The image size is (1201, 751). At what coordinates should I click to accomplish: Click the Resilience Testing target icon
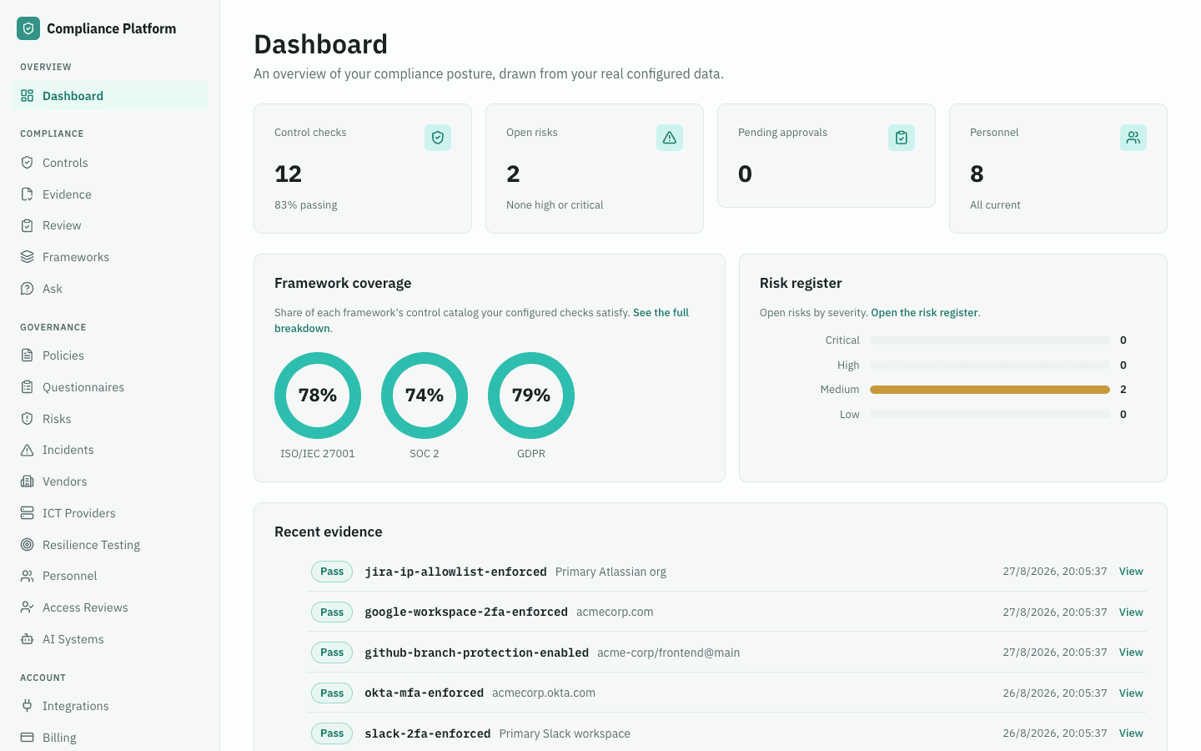pos(28,545)
